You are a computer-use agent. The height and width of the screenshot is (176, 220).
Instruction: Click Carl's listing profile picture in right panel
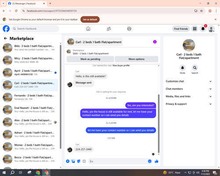point(189,45)
